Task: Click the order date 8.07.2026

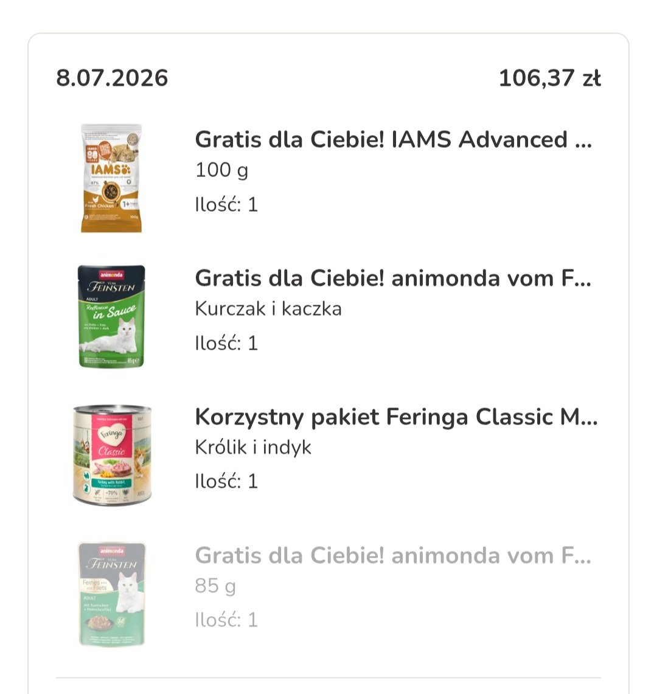Action: pos(112,78)
